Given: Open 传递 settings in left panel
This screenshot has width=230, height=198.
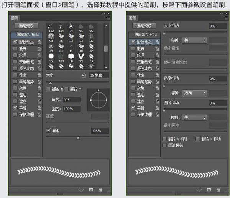Looking at the screenshot, I should point(23,75).
